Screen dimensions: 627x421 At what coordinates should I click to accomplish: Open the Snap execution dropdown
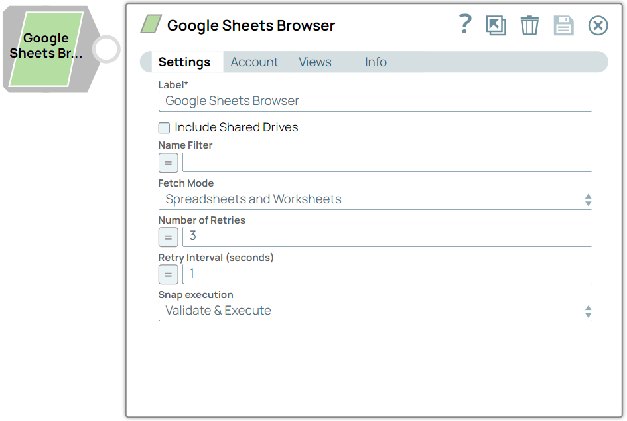(x=375, y=311)
